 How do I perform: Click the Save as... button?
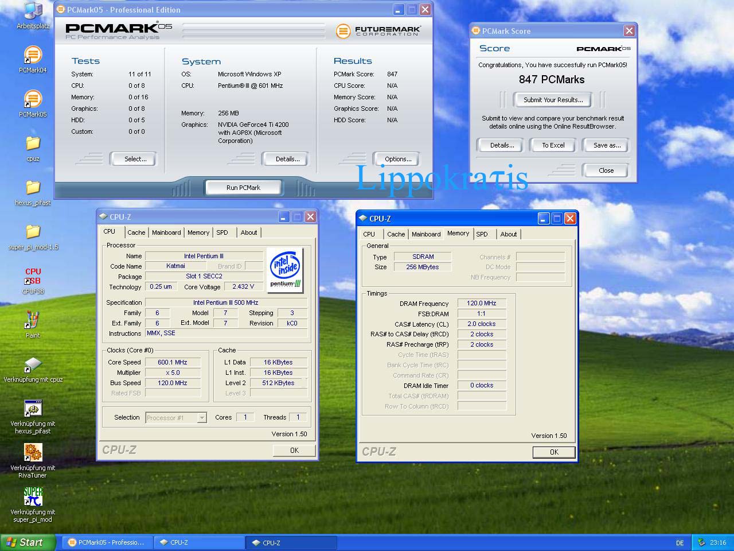(607, 145)
